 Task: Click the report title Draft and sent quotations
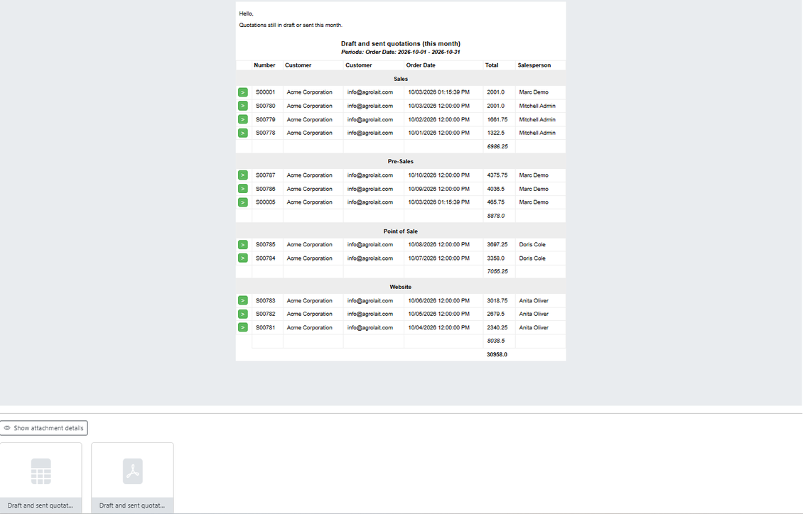pos(401,44)
